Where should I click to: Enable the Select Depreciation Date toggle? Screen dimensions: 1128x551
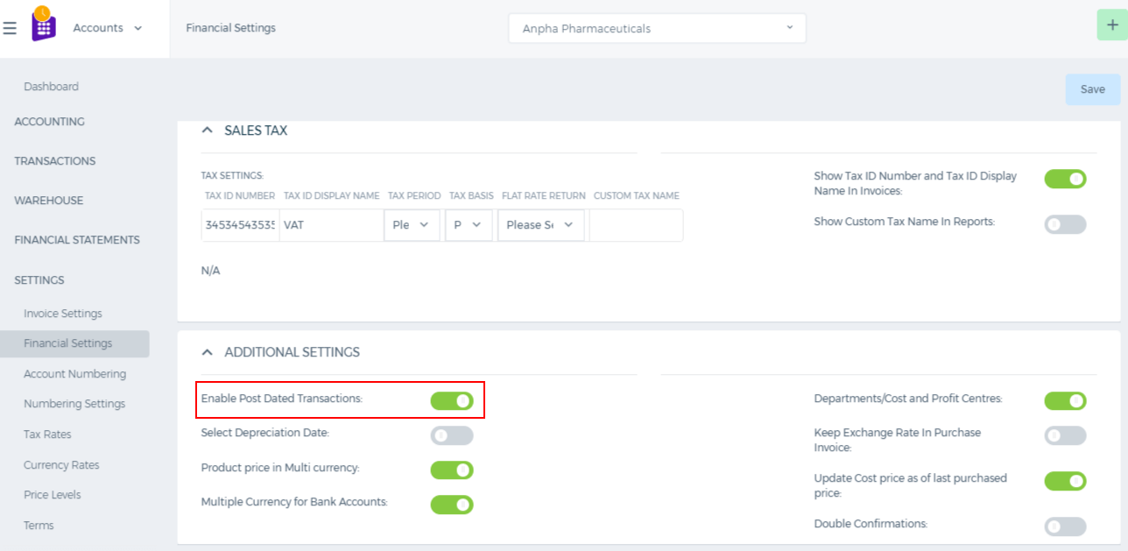(452, 435)
